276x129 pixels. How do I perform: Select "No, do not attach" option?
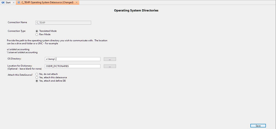[37, 74]
